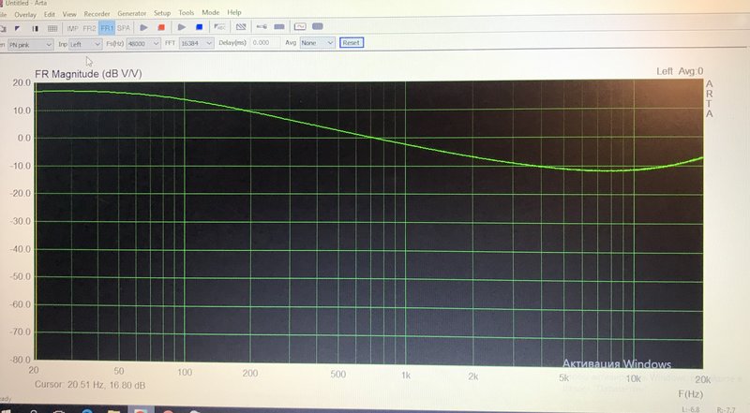The height and width of the screenshot is (413, 750).
Task: Click the -80.0 dB axis label
Action: tap(21, 359)
